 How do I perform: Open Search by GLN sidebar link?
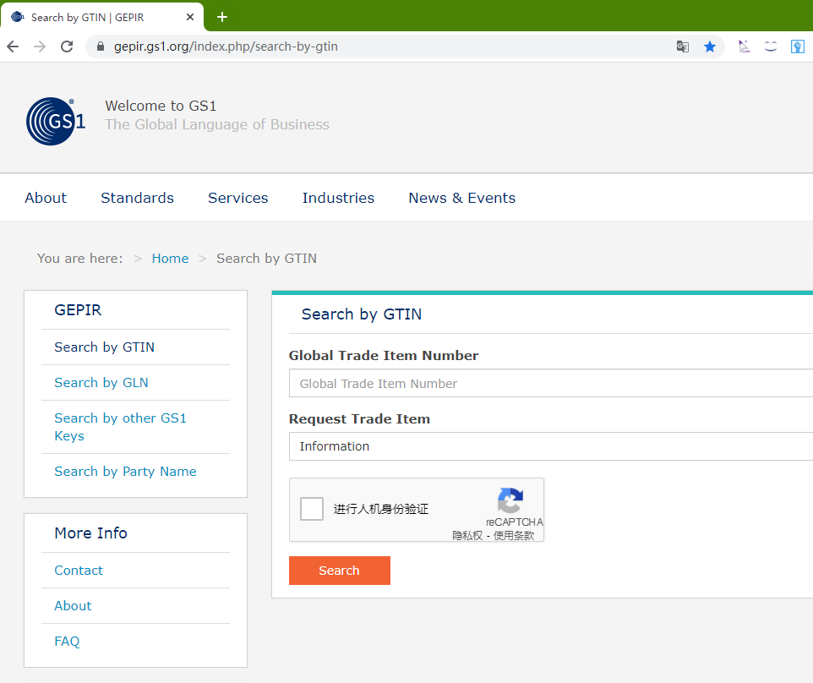(x=101, y=383)
